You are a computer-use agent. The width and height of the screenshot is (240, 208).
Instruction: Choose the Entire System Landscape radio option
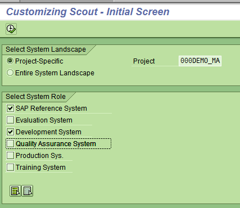[10, 73]
